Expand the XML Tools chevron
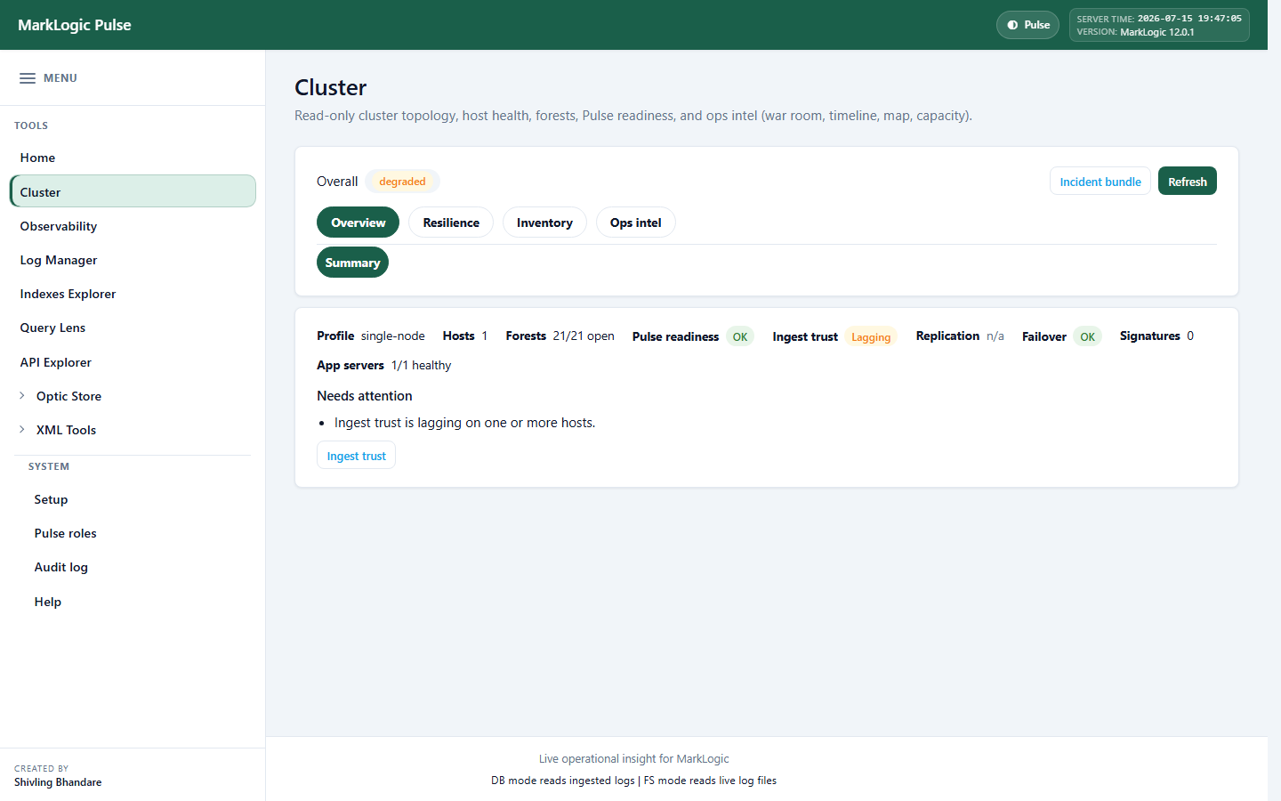The width and height of the screenshot is (1281, 801). coord(22,430)
